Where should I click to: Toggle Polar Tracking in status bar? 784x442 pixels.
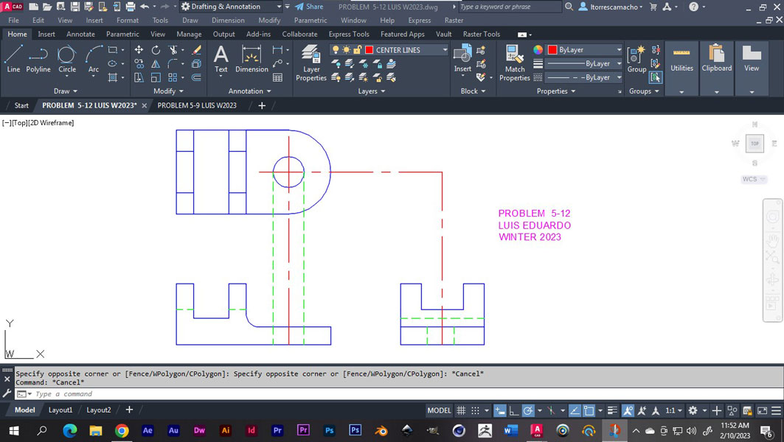point(528,410)
